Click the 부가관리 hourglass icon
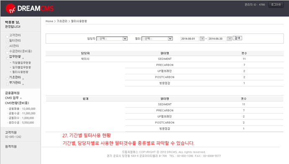The width and height of the screenshot is (289, 164). [7, 84]
